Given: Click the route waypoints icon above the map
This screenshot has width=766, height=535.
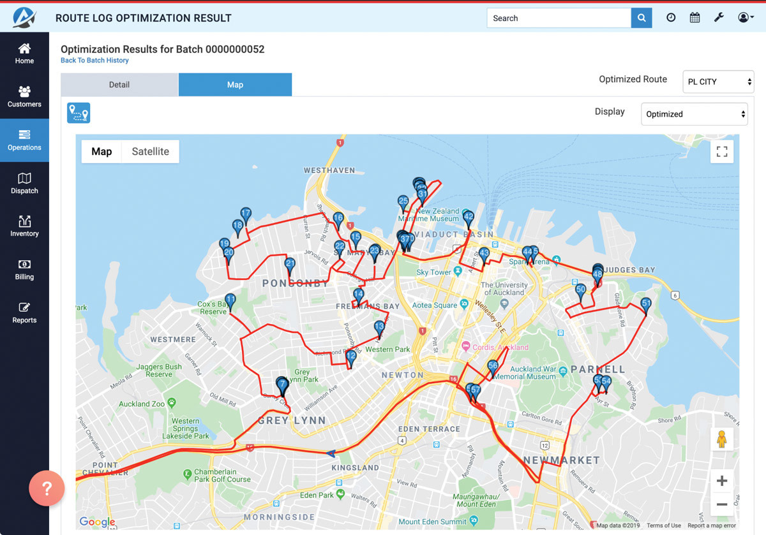Looking at the screenshot, I should [x=79, y=113].
